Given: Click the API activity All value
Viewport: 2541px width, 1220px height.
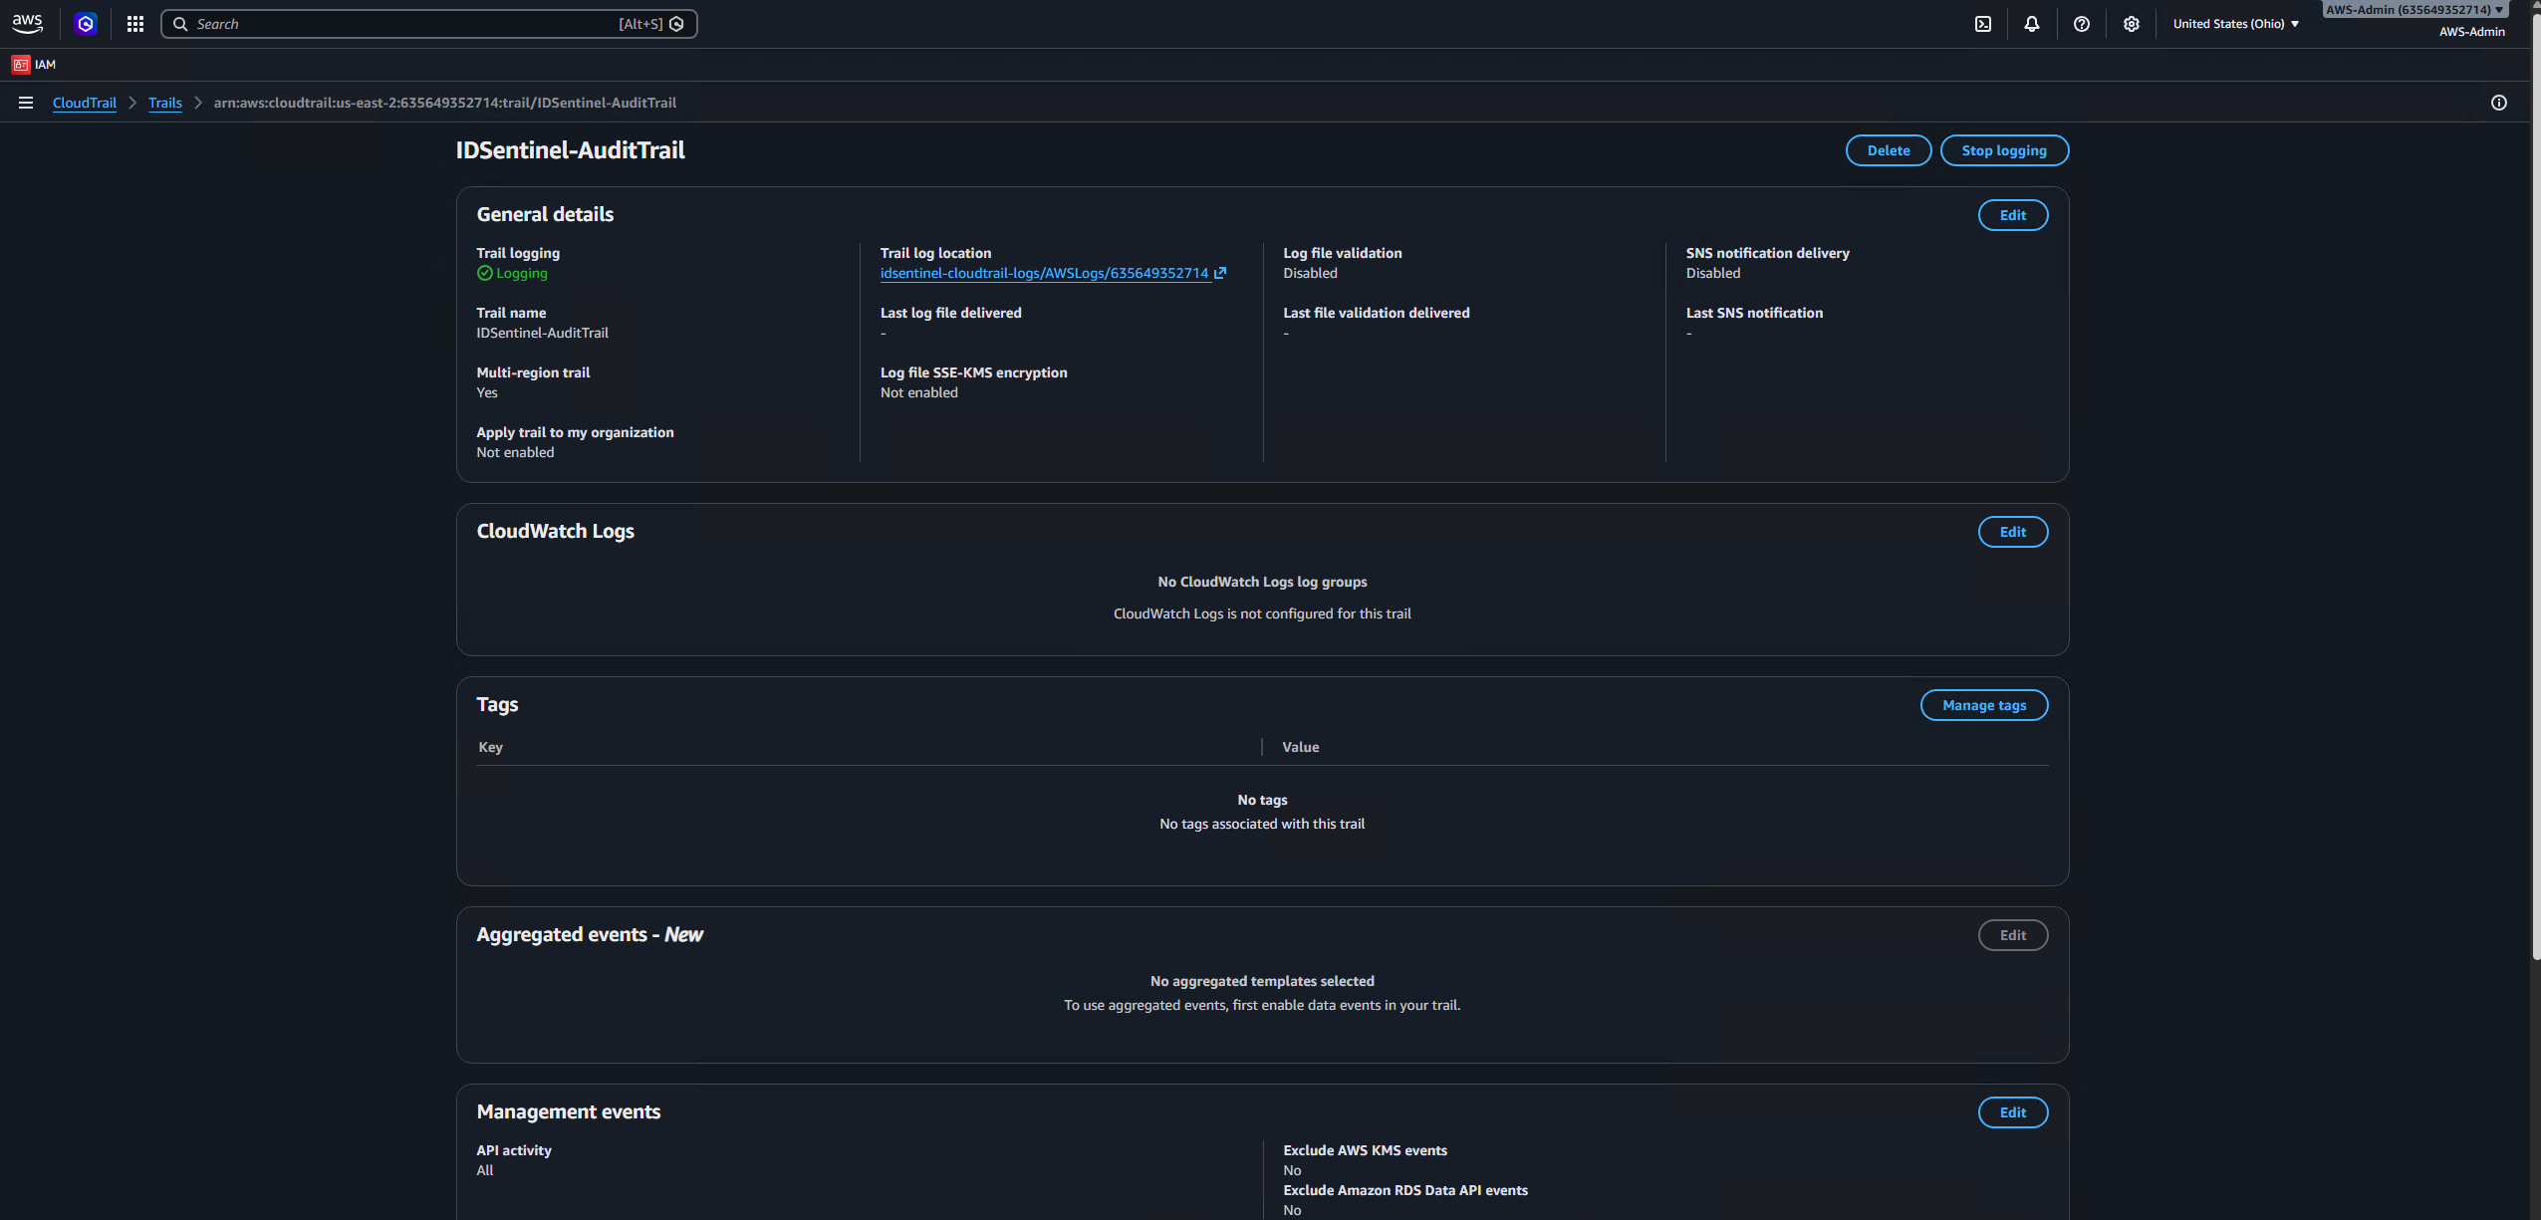Looking at the screenshot, I should (x=485, y=1170).
